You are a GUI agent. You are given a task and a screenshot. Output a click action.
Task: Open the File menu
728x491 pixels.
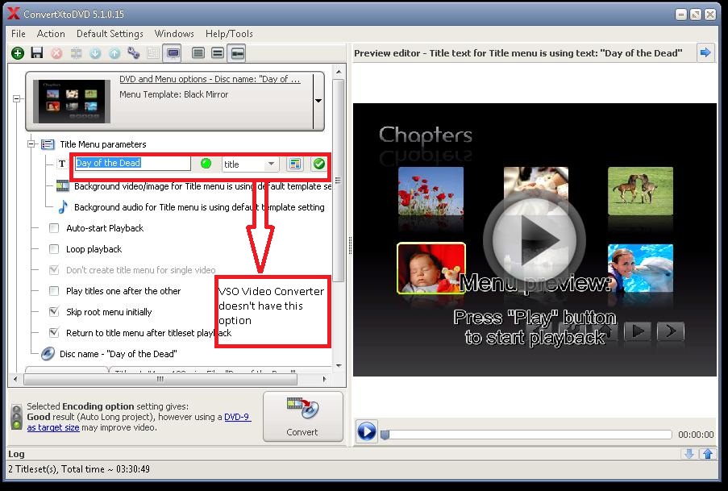(x=19, y=33)
